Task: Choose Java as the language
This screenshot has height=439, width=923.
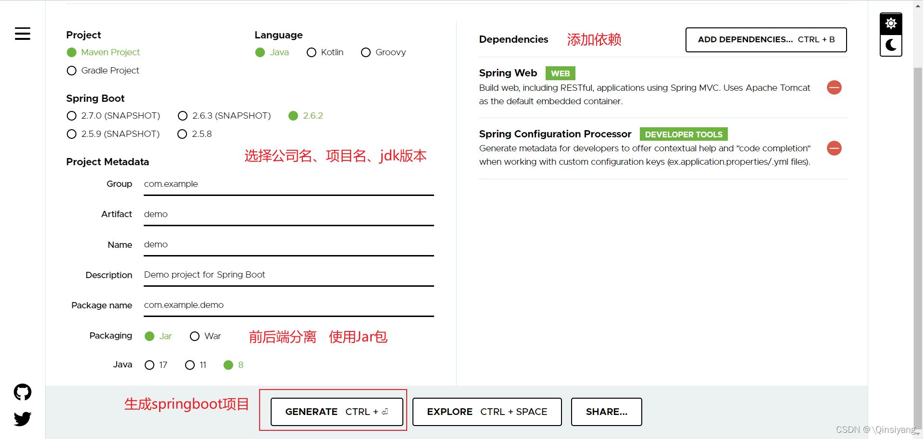Action: [272, 52]
